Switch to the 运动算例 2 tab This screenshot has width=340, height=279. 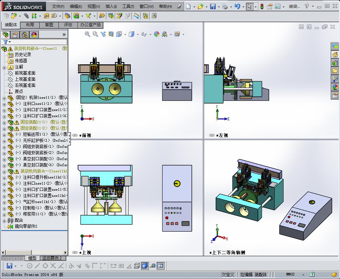click(52, 258)
